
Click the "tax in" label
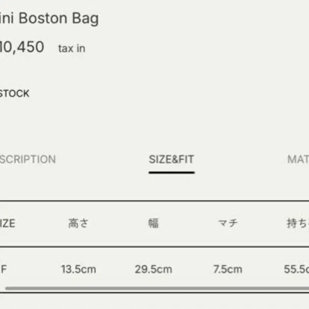point(71,48)
